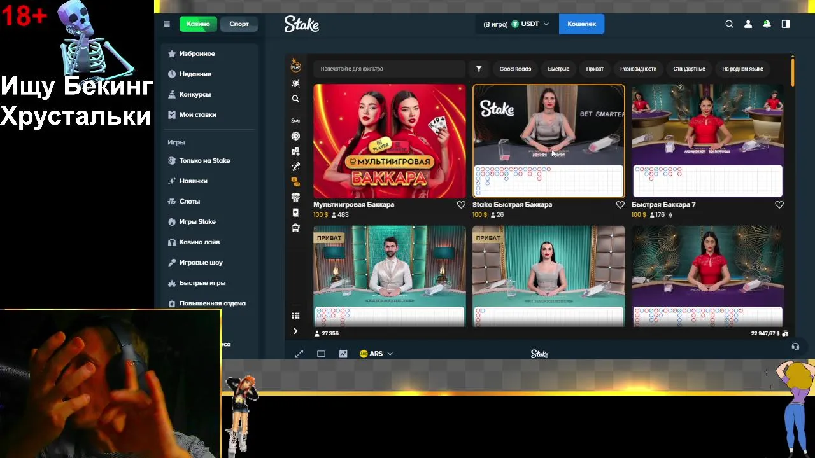The image size is (815, 458).
Task: Open Избранное in the sidebar
Action: click(x=210, y=54)
